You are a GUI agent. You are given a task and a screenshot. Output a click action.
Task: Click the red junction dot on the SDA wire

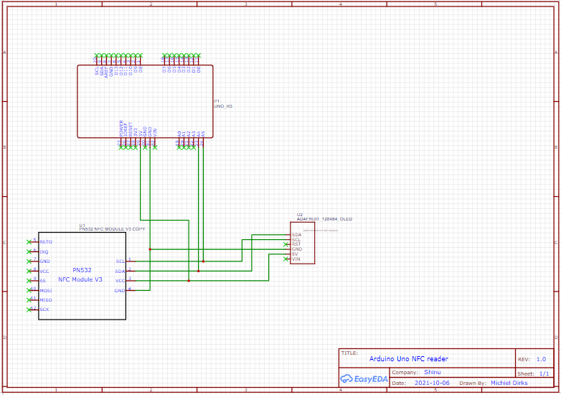[x=199, y=271]
